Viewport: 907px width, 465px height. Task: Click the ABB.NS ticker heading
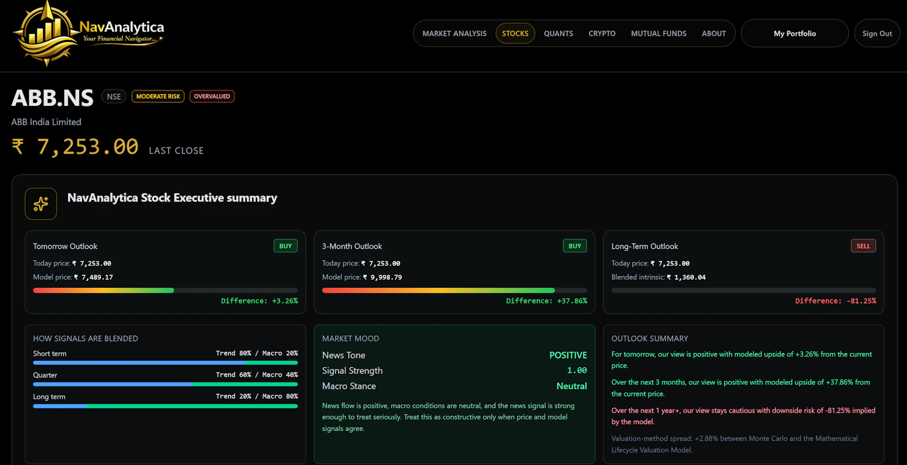point(52,98)
